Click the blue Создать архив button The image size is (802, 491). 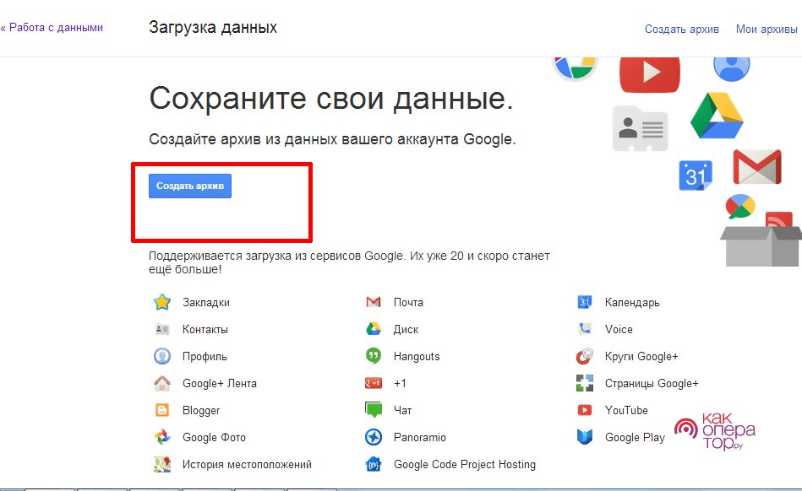point(190,186)
